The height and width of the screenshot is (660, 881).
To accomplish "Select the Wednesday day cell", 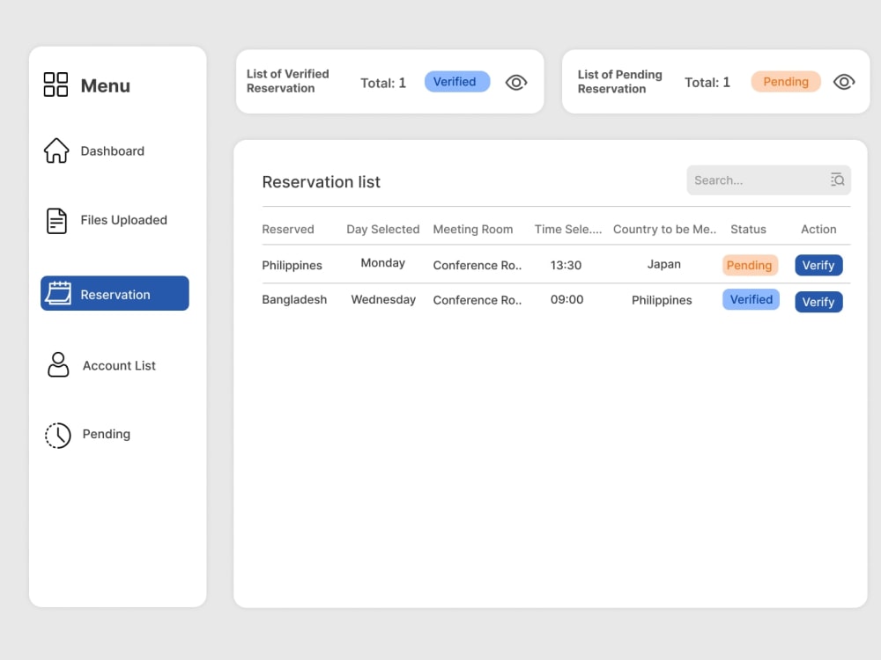I will (x=383, y=300).
